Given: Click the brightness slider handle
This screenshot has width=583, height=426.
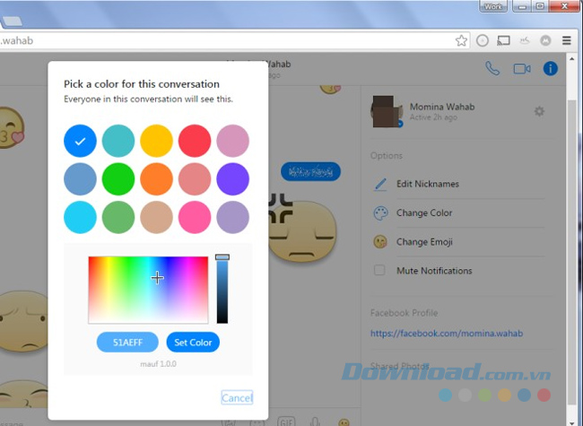Looking at the screenshot, I should (222, 257).
